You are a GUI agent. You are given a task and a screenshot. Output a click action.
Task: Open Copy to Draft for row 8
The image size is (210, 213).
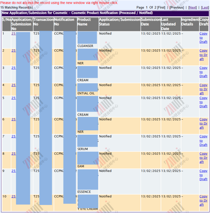(203, 158)
